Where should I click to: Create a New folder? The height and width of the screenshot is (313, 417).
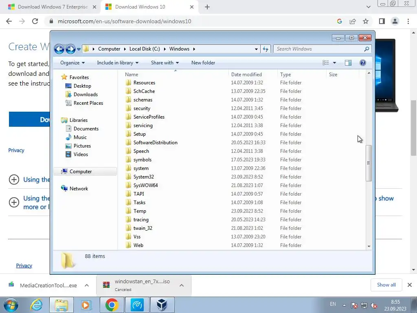coord(203,63)
